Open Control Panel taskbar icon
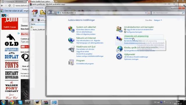186x105 pixels. (x=54, y=102)
